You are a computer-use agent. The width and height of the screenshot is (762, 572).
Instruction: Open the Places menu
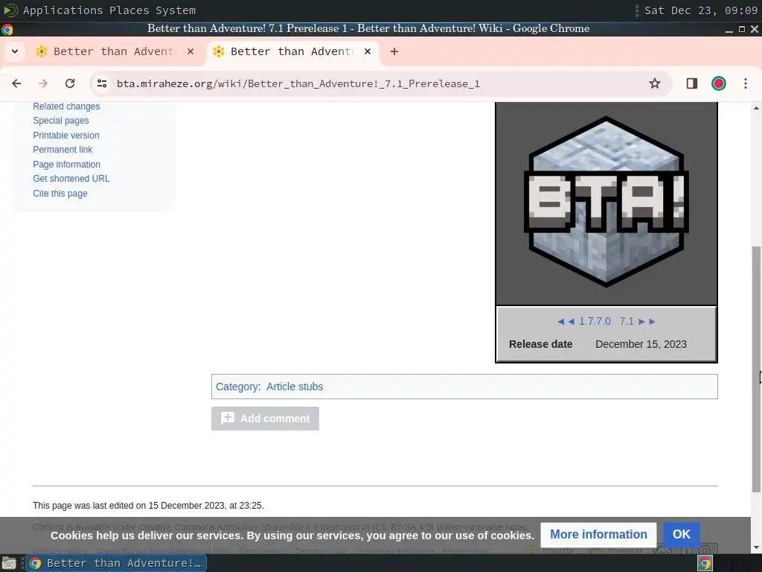[x=129, y=10]
